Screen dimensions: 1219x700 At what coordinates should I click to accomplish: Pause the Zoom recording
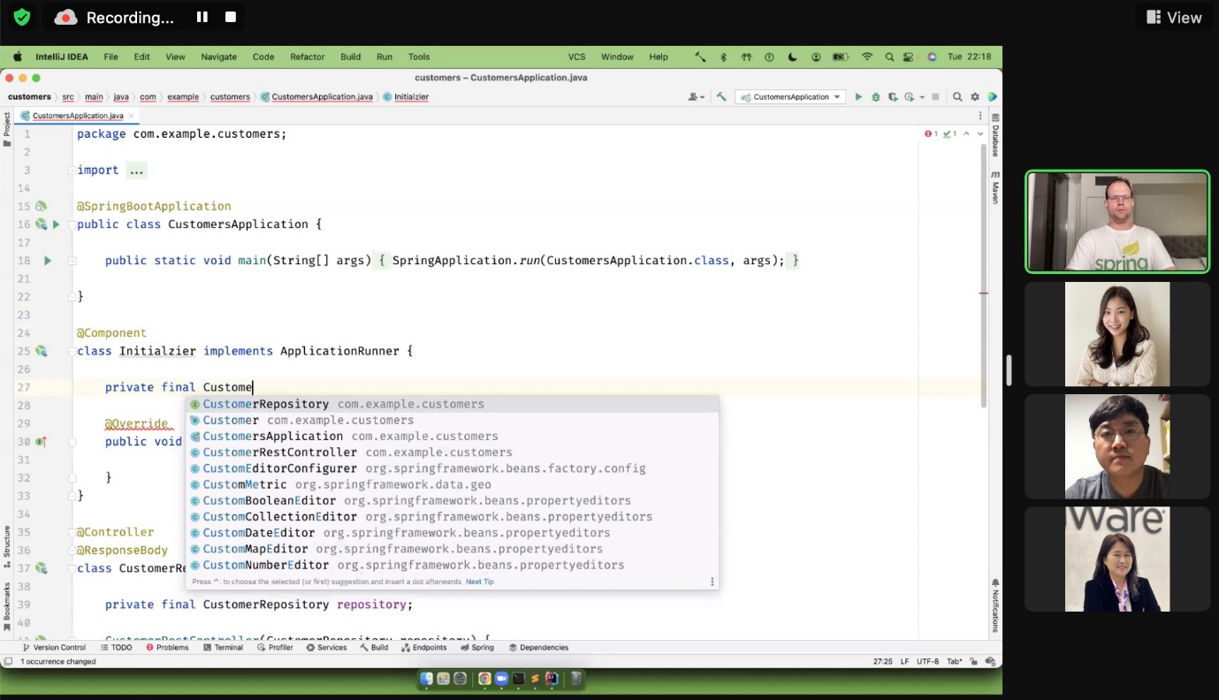click(x=202, y=17)
